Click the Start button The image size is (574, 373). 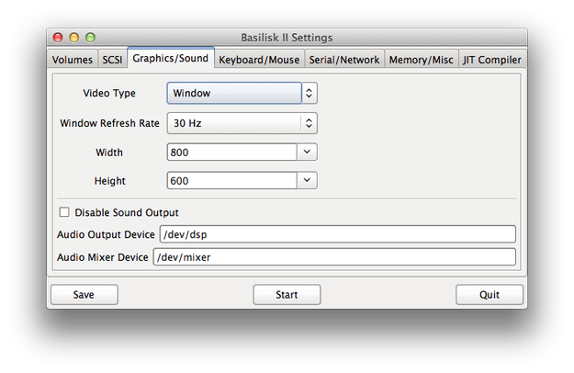pos(287,295)
